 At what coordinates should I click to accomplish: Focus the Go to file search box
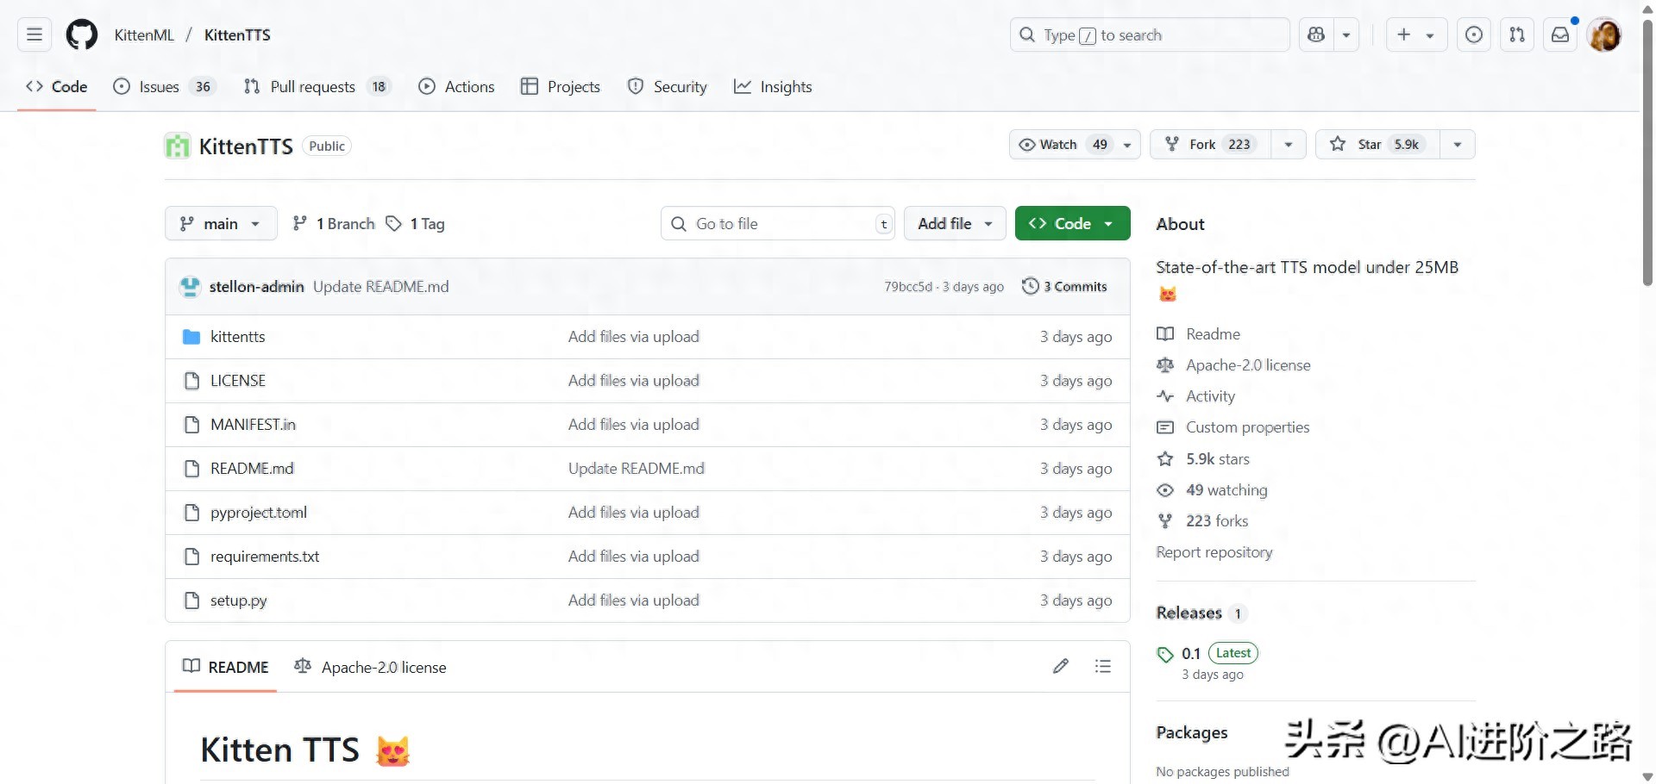pos(778,224)
